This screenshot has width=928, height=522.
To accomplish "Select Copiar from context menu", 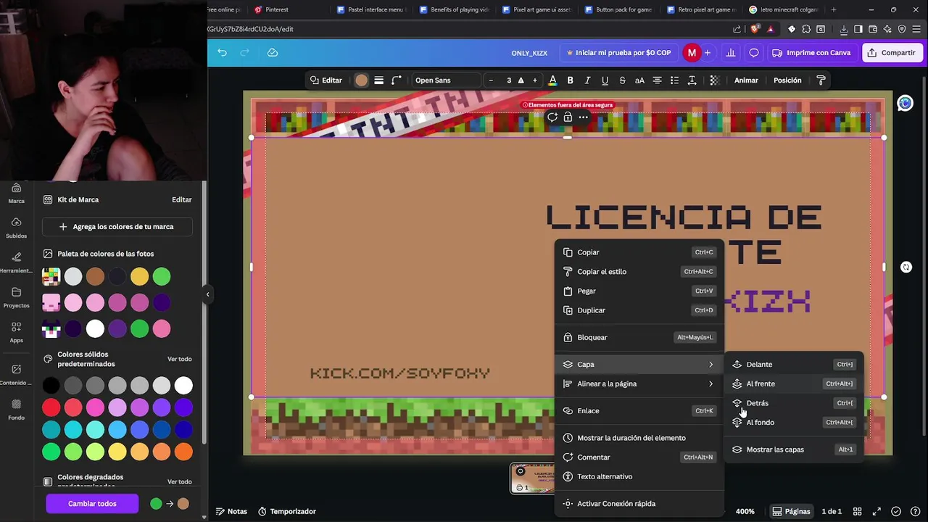I will 639,252.
